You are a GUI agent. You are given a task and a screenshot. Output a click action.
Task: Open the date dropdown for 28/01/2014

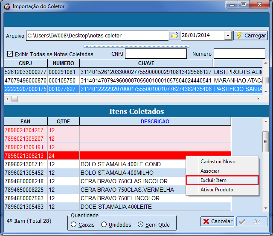point(228,36)
